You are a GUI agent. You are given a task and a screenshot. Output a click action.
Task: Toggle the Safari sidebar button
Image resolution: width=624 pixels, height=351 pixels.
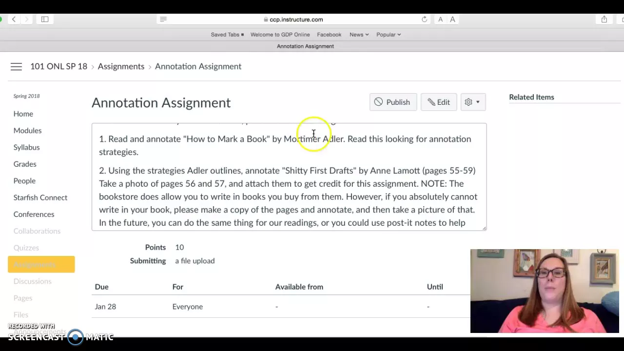tap(45, 19)
